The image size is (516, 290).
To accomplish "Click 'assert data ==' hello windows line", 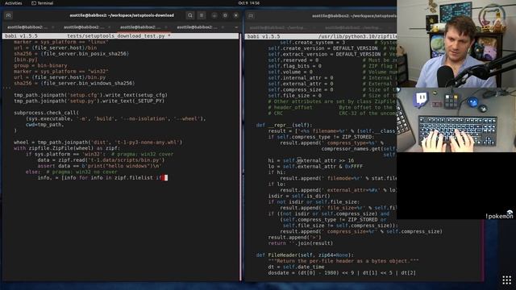I will (x=99, y=166).
